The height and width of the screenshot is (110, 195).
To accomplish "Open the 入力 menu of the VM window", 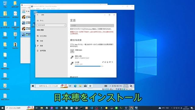I will (x=48, y=9).
